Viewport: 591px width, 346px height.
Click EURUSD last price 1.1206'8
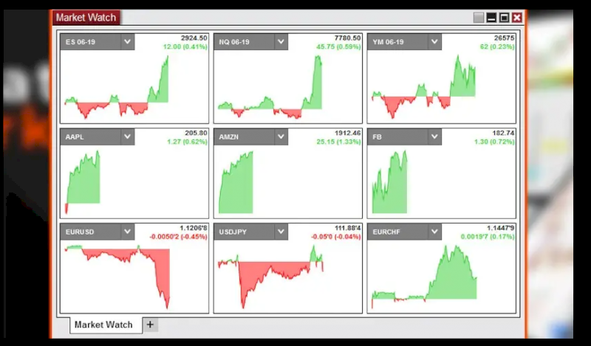click(194, 228)
